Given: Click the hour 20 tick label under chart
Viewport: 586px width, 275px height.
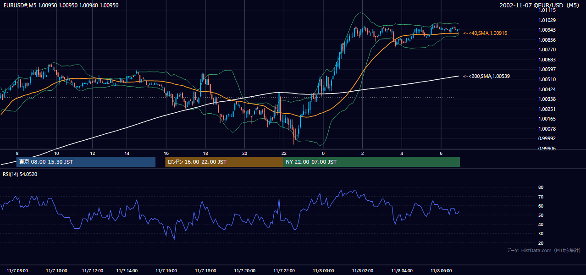Looking at the screenshot, I should click(244, 153).
